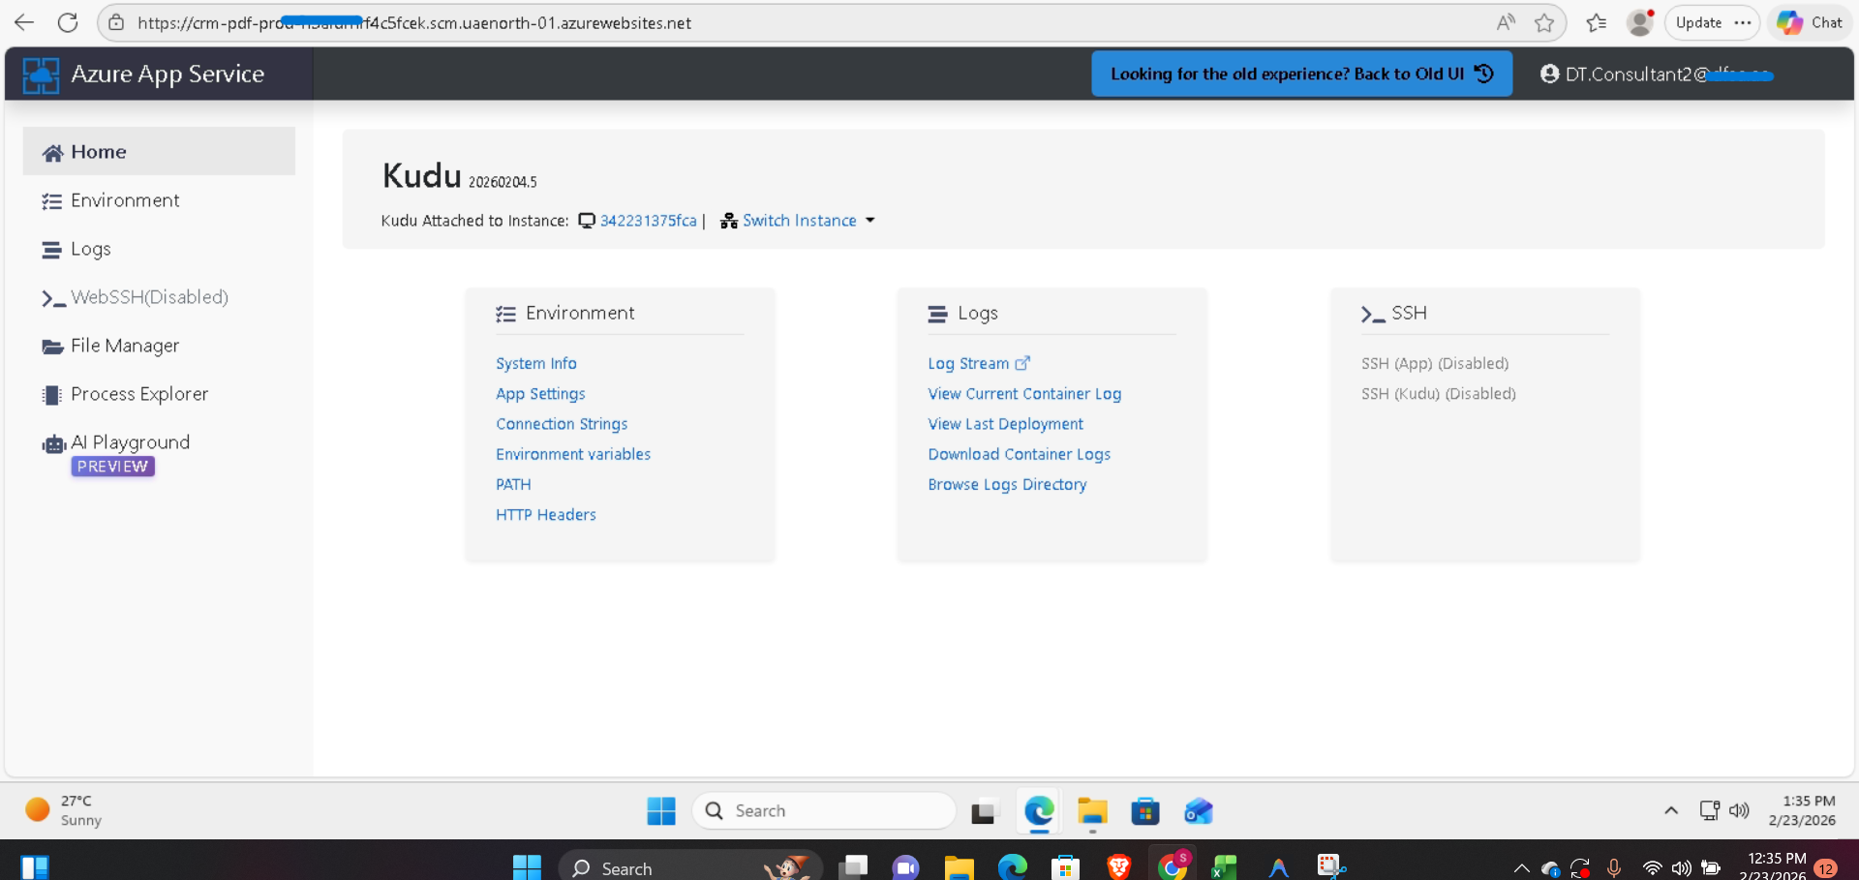
Task: Open Microsoft Store on the inner taskbar
Action: point(1145,811)
